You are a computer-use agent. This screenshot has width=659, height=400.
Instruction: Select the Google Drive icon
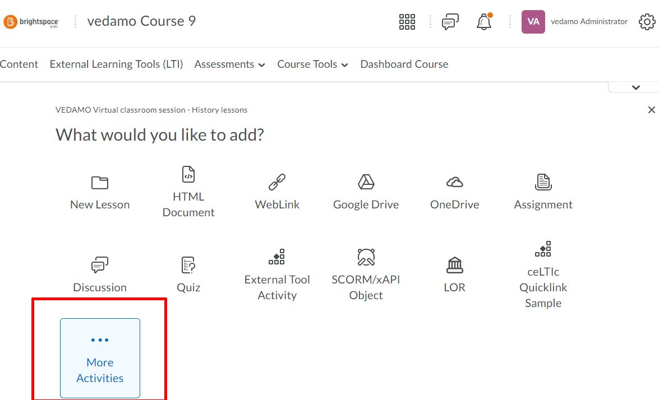click(366, 182)
